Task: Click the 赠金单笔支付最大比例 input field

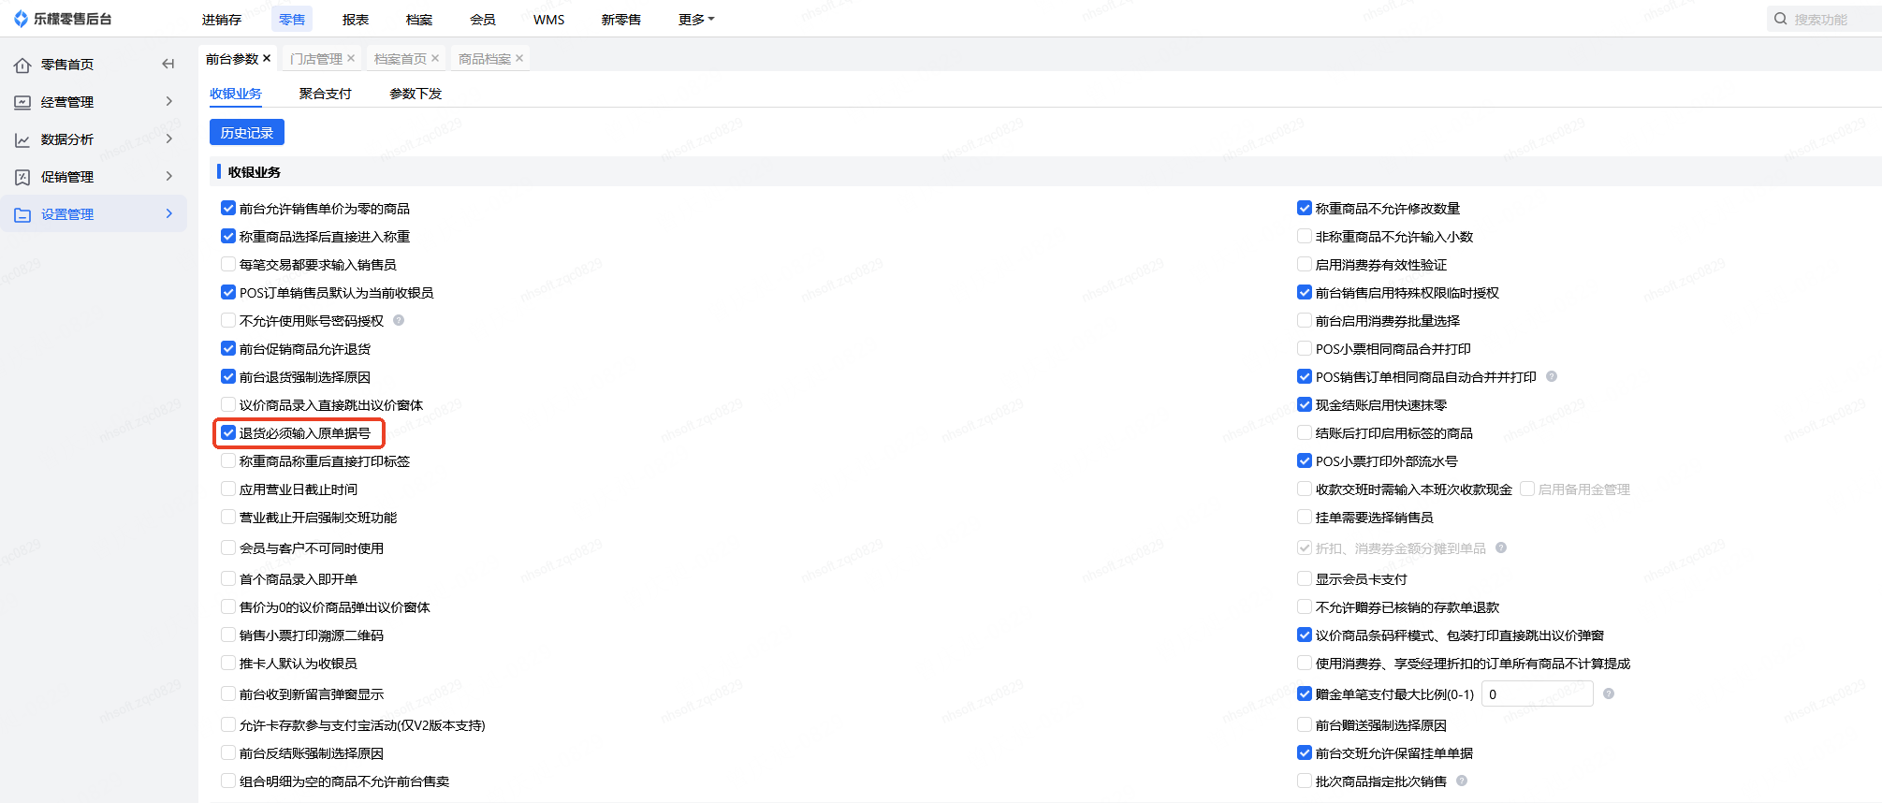Action: pyautogui.click(x=1537, y=694)
